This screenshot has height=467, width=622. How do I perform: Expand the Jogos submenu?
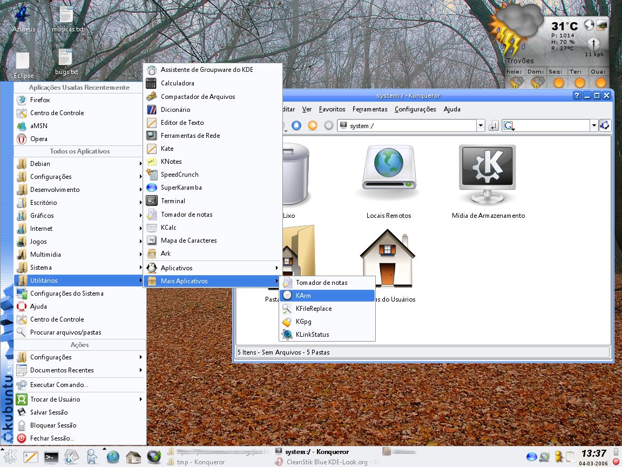[x=78, y=242]
